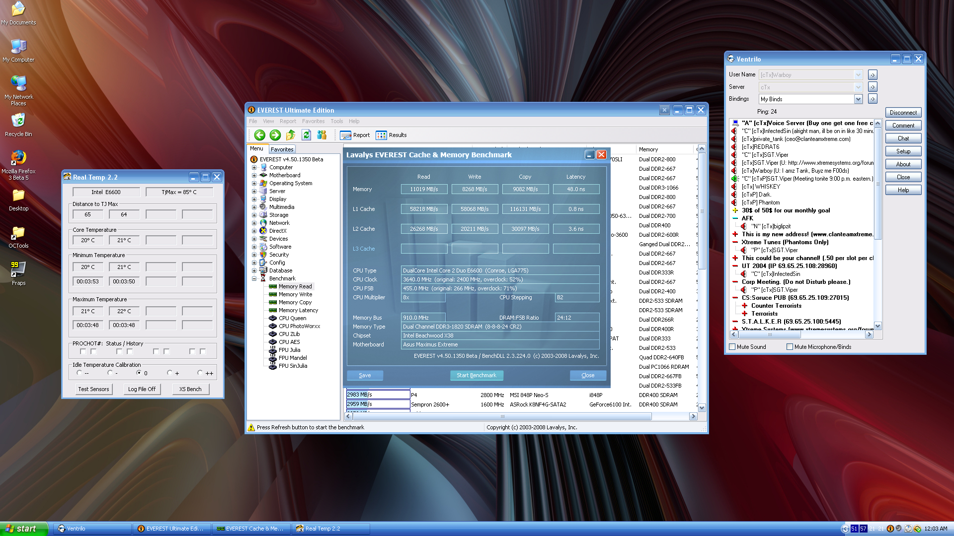This screenshot has height=536, width=954.
Task: Open the Favorites menu in EVEREST
Action: (313, 121)
